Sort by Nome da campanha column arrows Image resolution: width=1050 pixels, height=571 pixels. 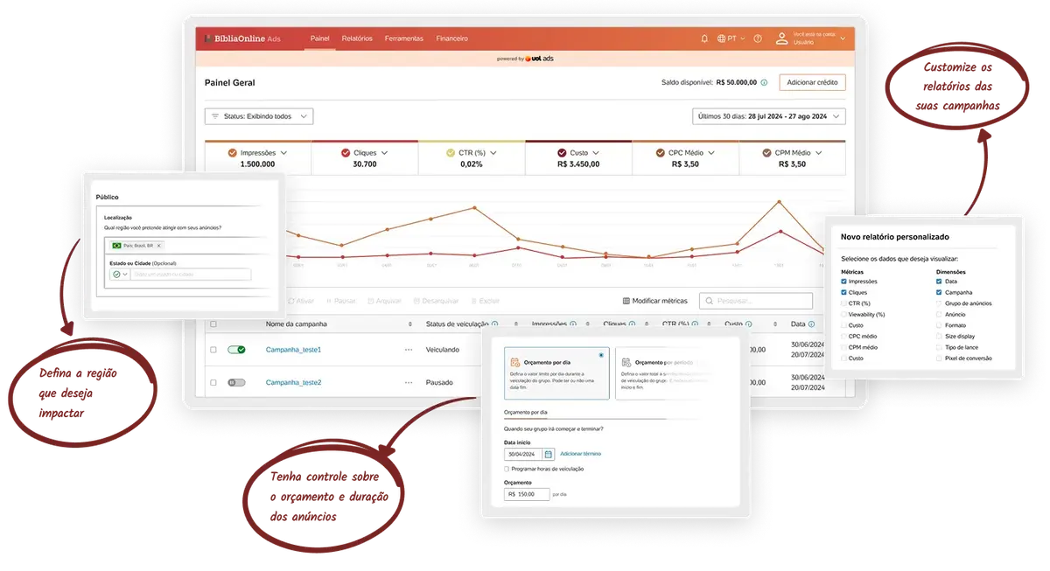coord(410,324)
